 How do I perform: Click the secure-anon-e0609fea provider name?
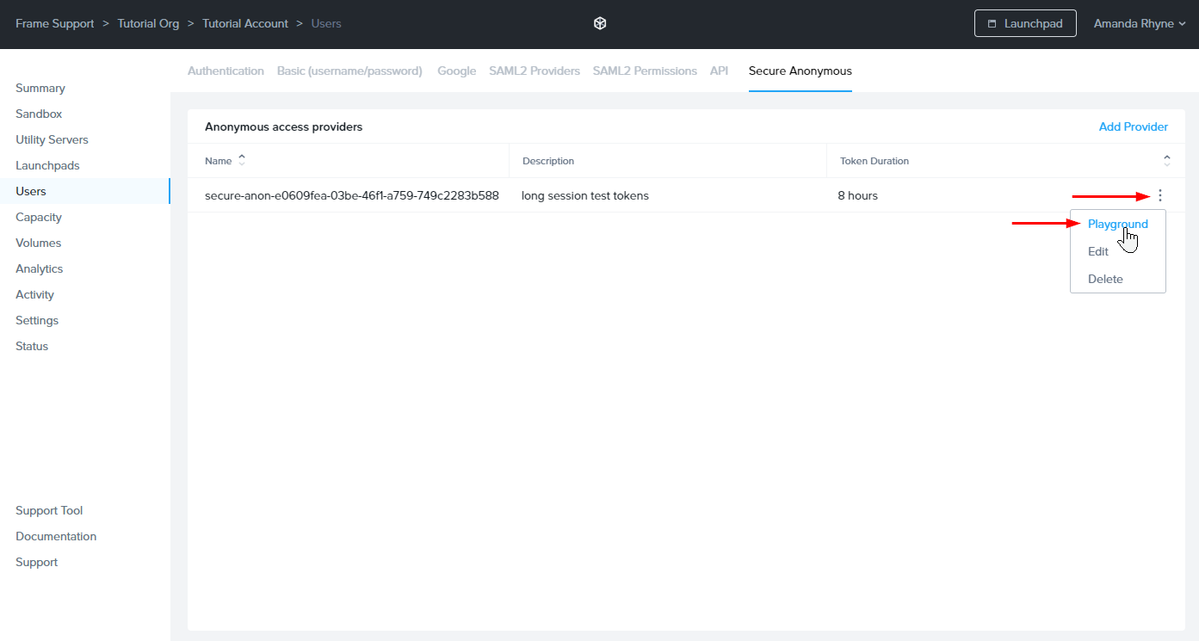tap(352, 195)
